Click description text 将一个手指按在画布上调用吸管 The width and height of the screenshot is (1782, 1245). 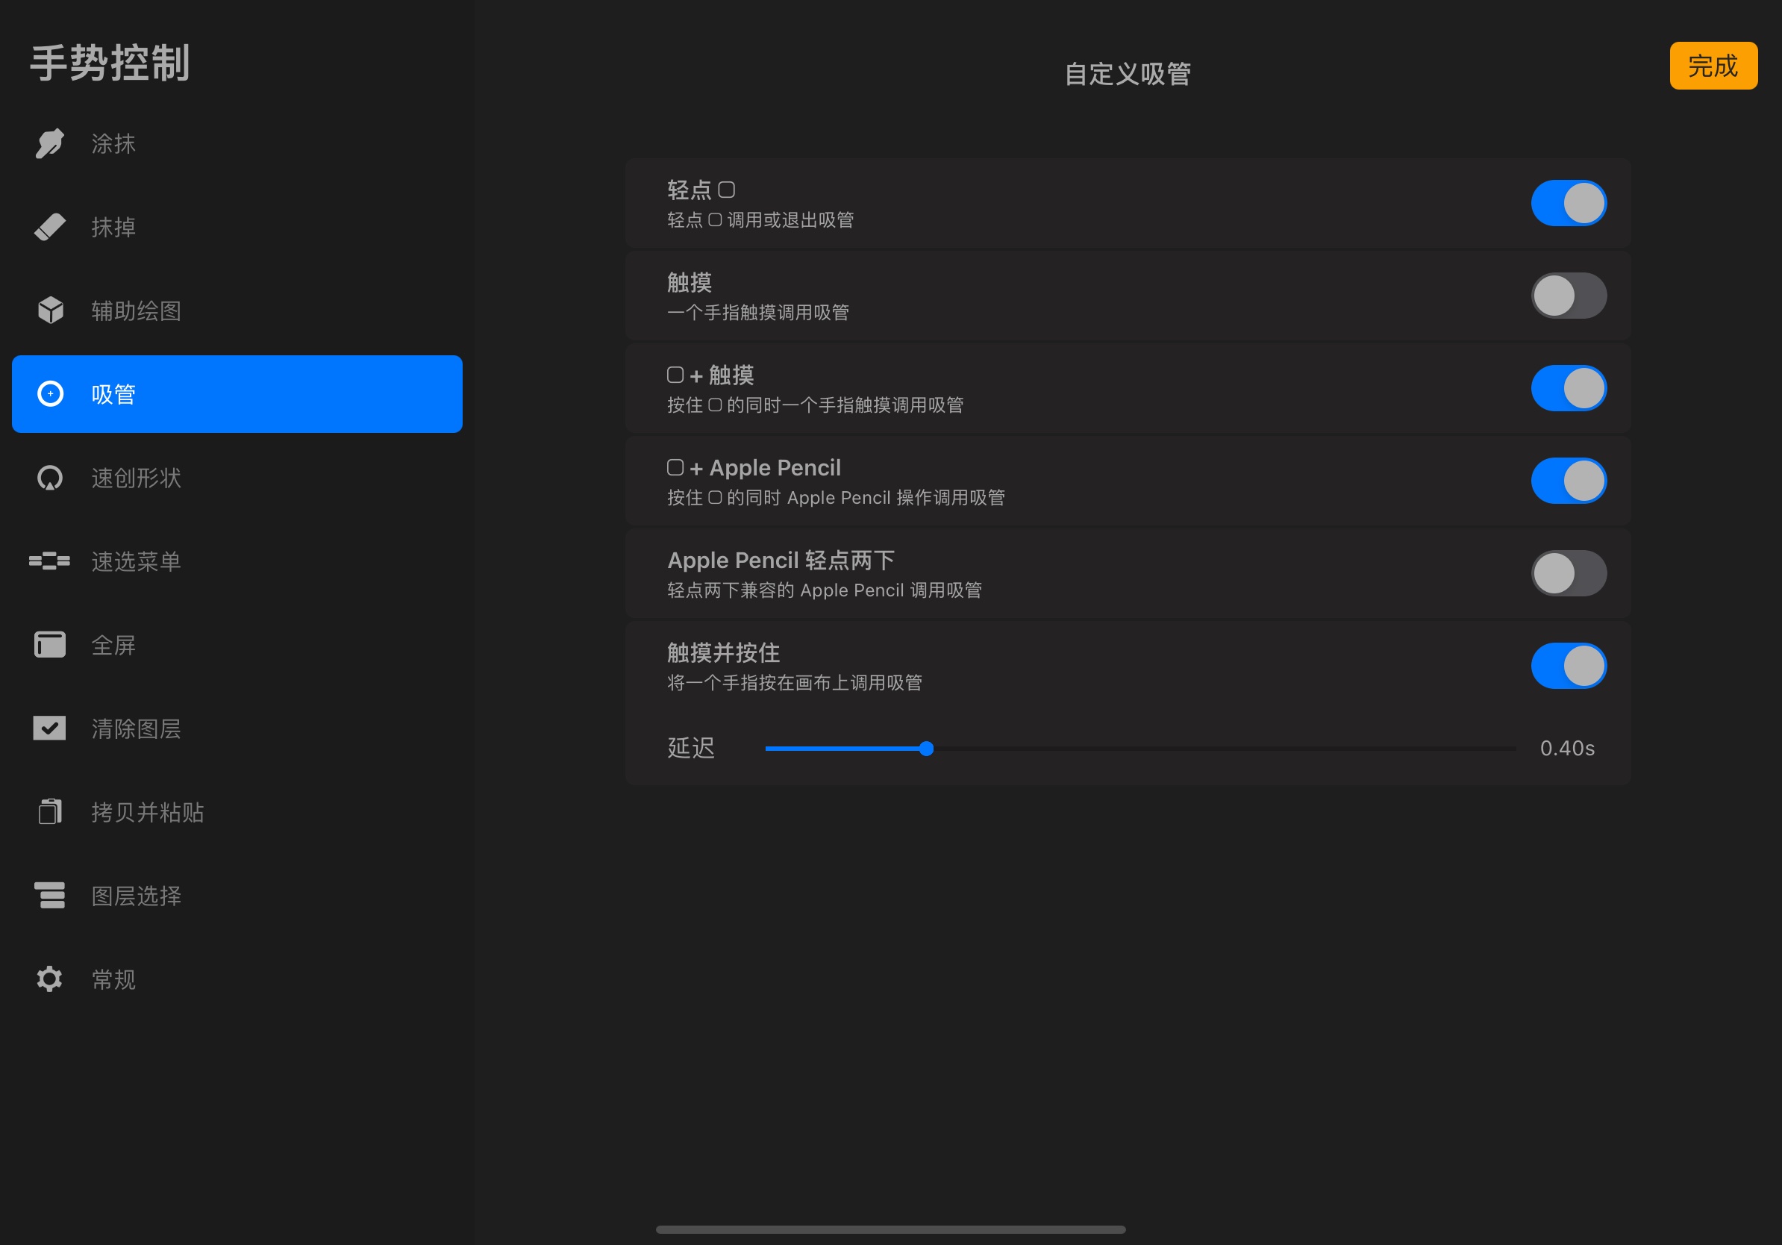(794, 682)
